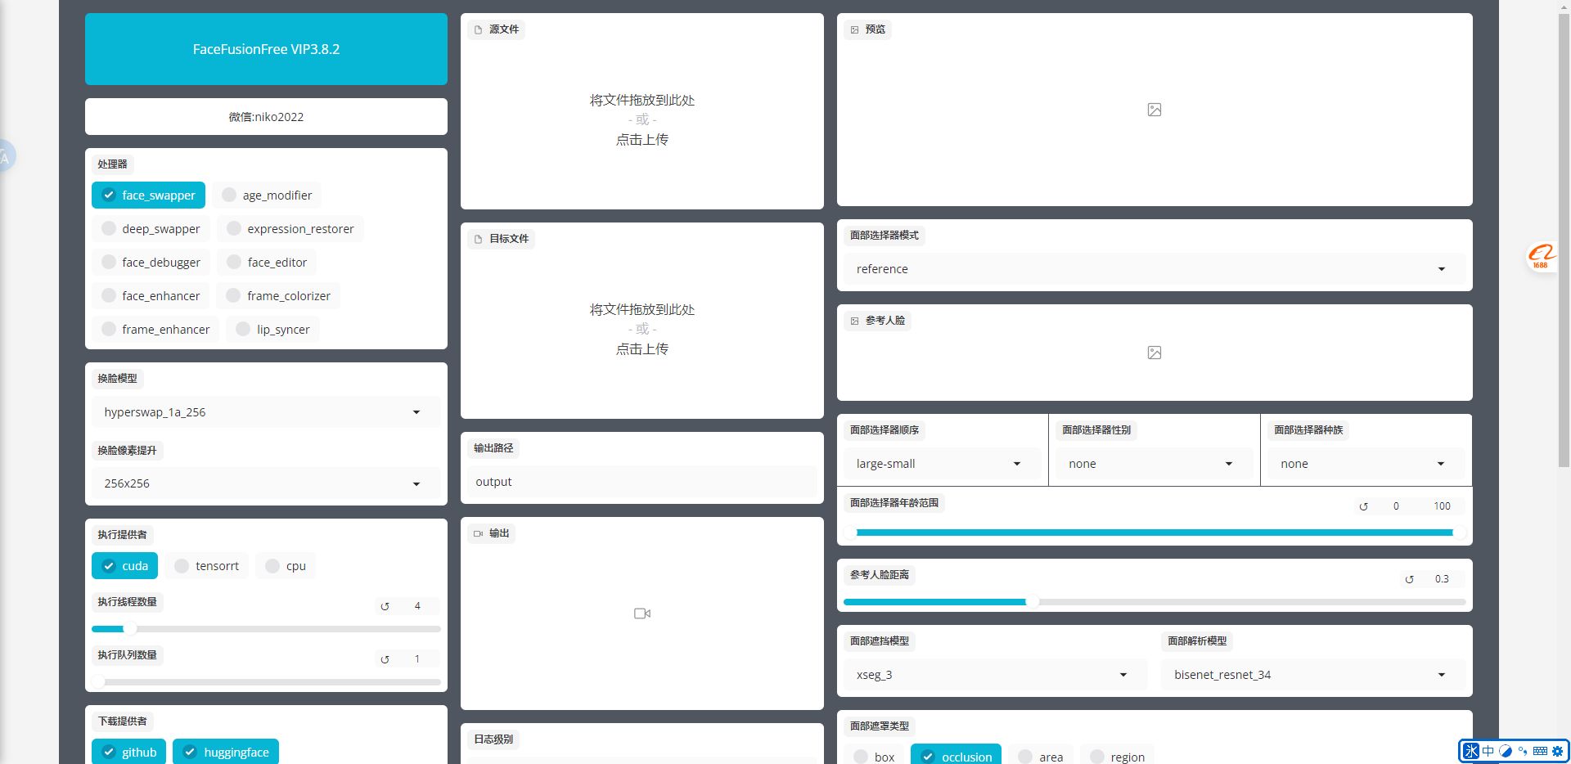The width and height of the screenshot is (1571, 764).
Task: Click the FaceFusionFree VIP3.8.2 banner button
Action: tap(266, 49)
